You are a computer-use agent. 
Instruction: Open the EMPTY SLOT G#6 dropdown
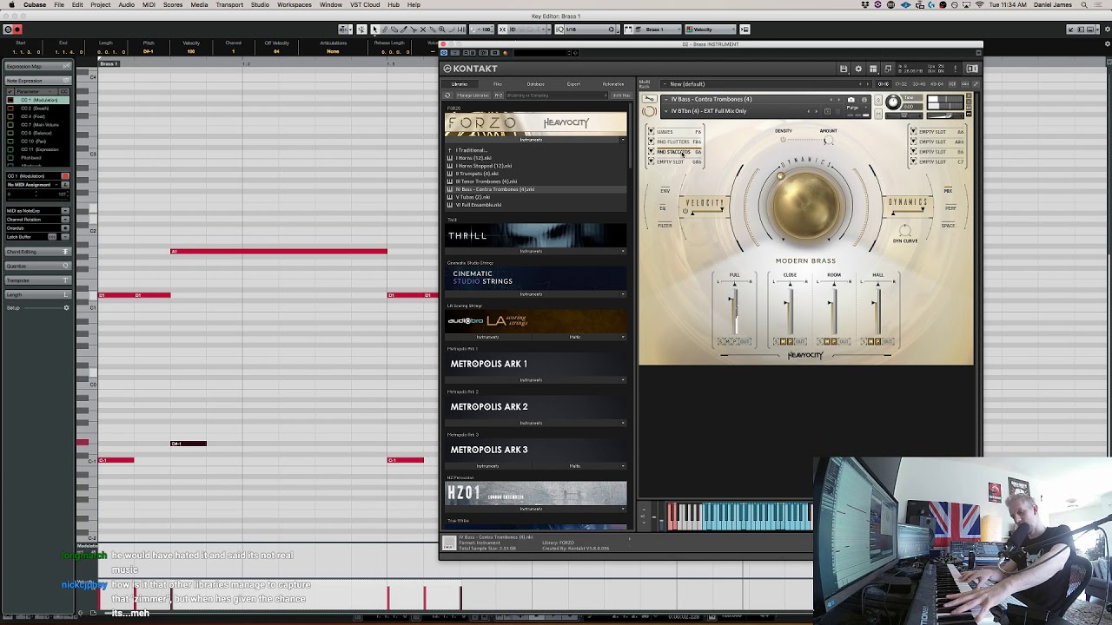651,161
